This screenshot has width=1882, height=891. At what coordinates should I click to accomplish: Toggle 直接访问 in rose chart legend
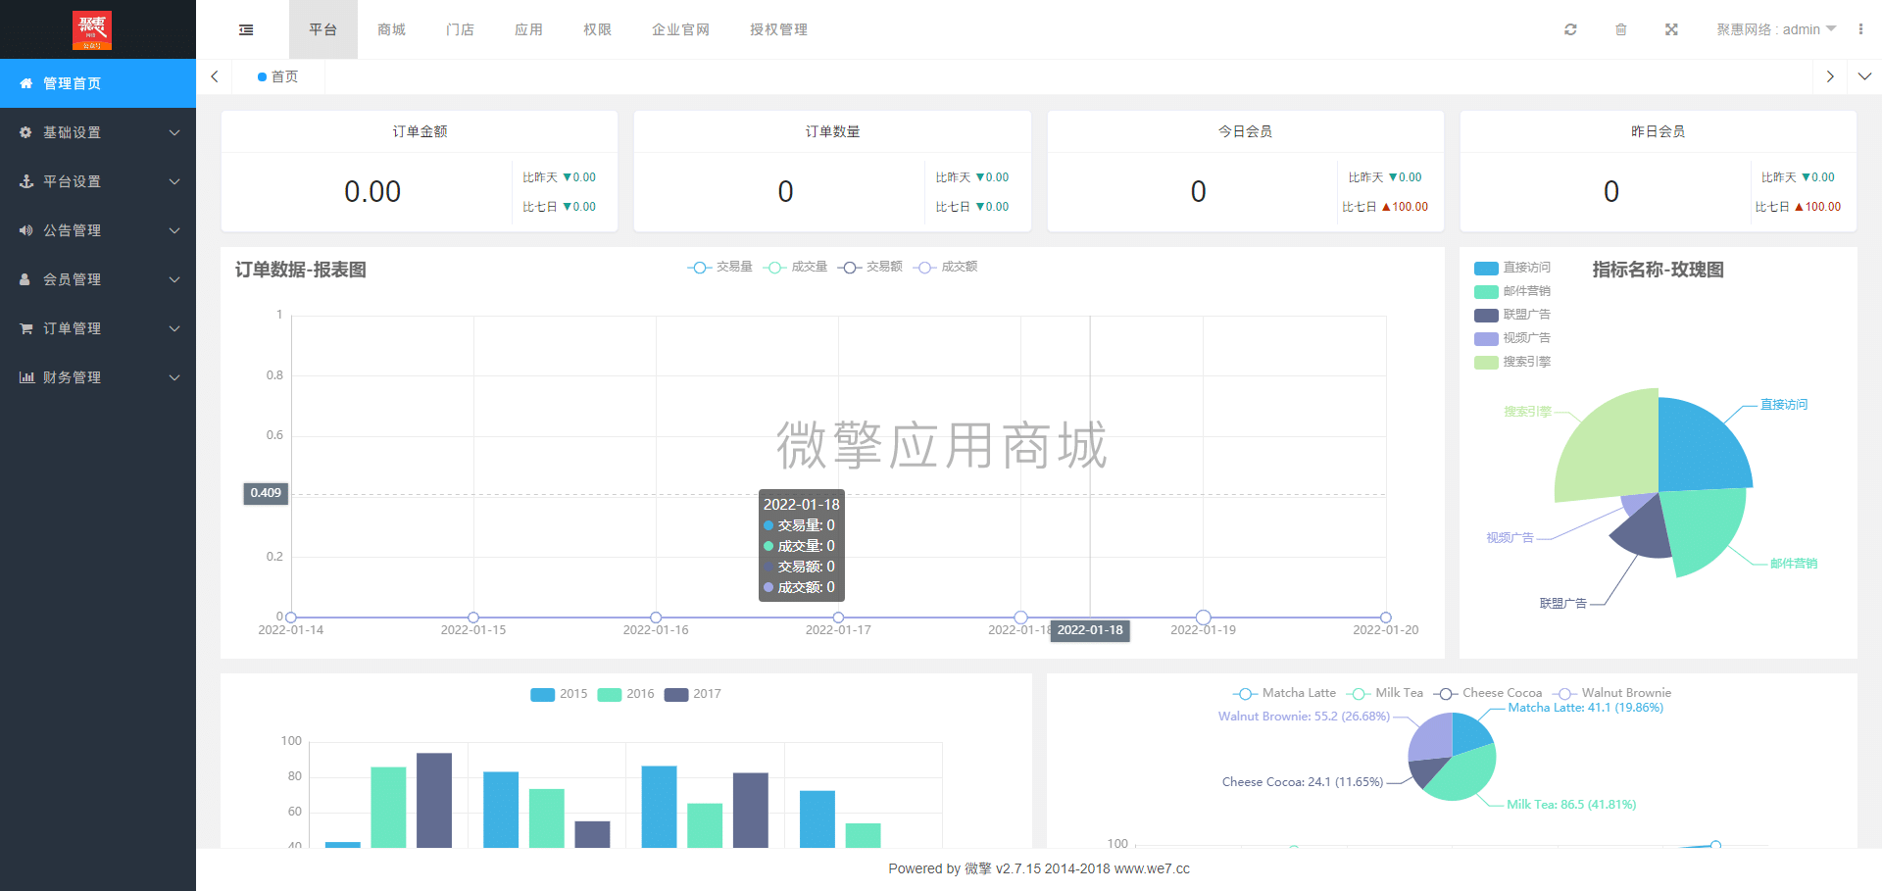(x=1512, y=268)
